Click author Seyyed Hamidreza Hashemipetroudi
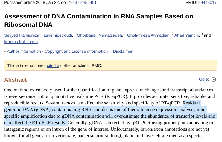Image resolution: width=222 pixels, height=142 pixels. [38, 35]
